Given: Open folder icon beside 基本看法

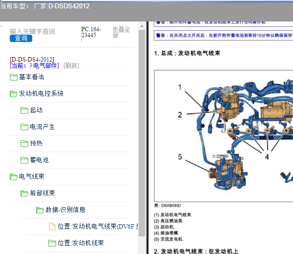Looking at the screenshot, I should tap(14, 77).
